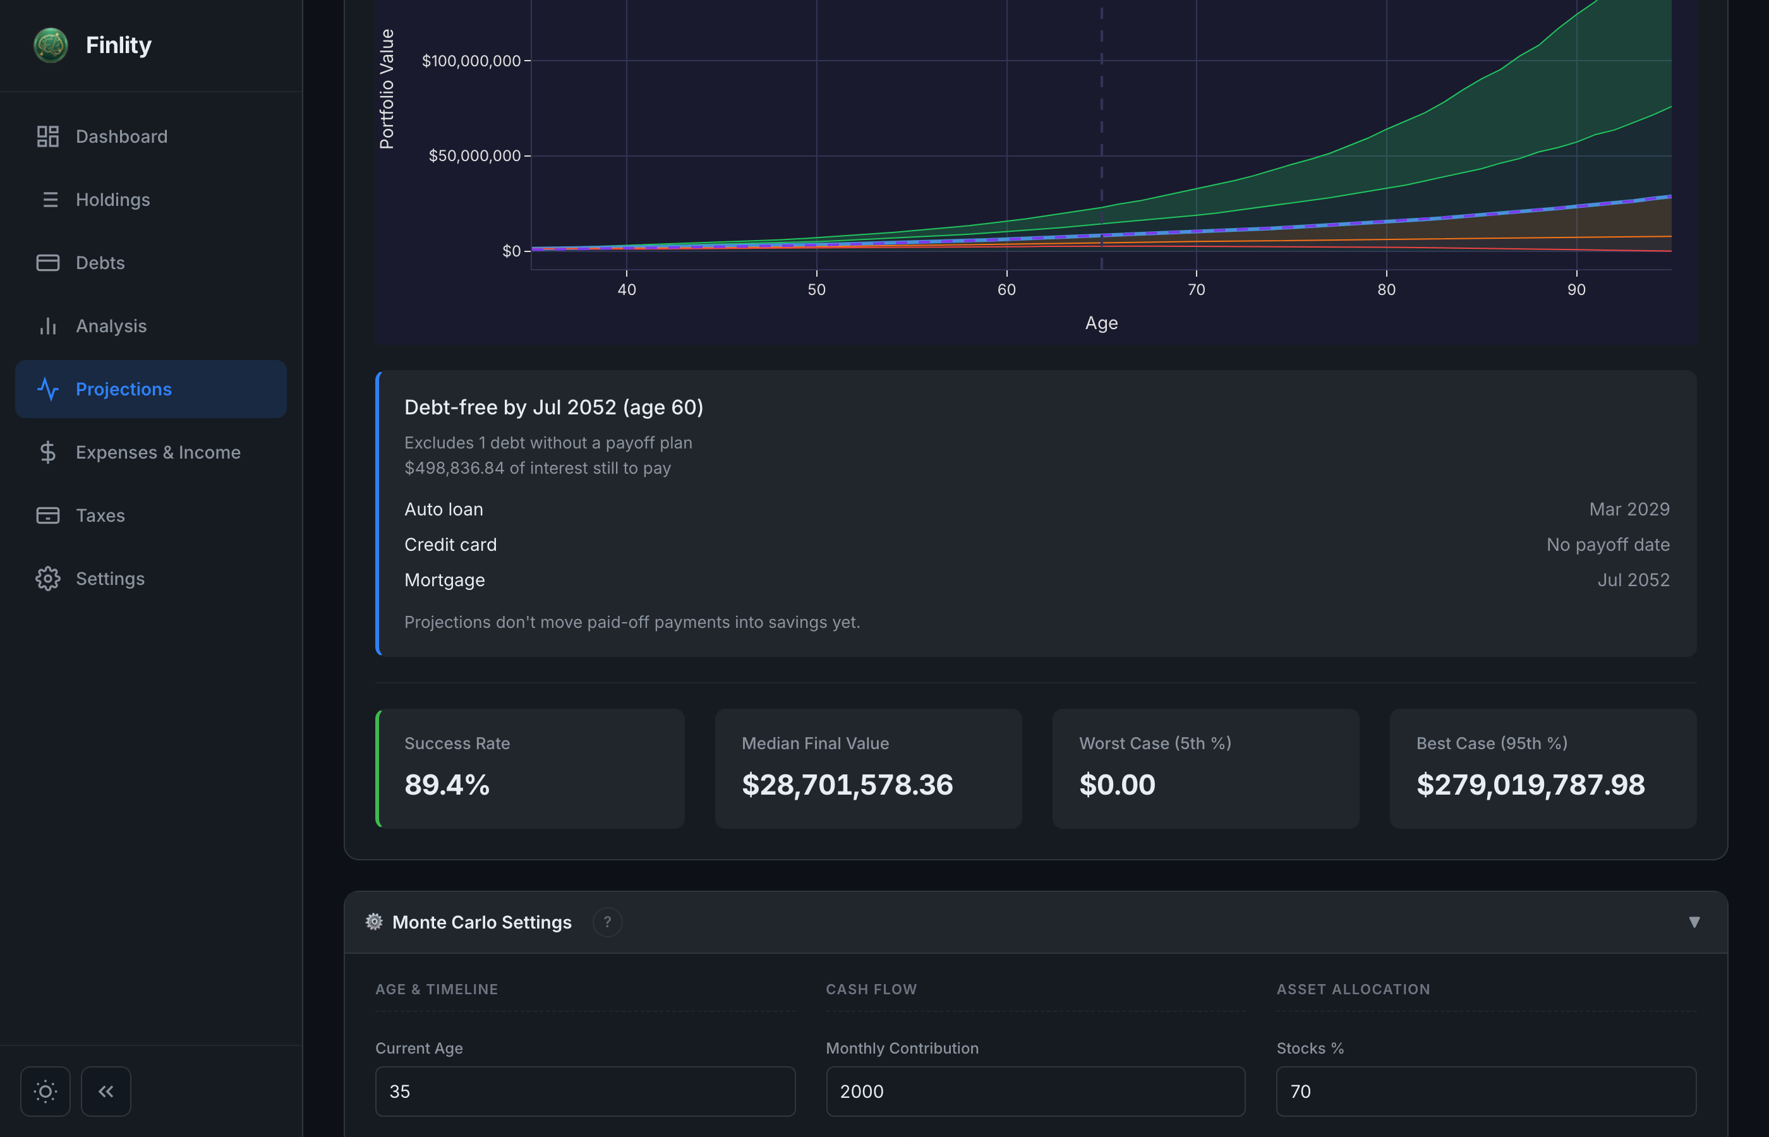Collapse the sidebar with double chevron
Image resolution: width=1769 pixels, height=1137 pixels.
click(x=106, y=1092)
